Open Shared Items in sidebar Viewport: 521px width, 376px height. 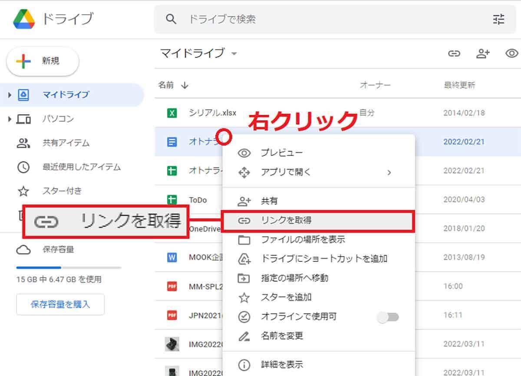pyautogui.click(x=66, y=143)
